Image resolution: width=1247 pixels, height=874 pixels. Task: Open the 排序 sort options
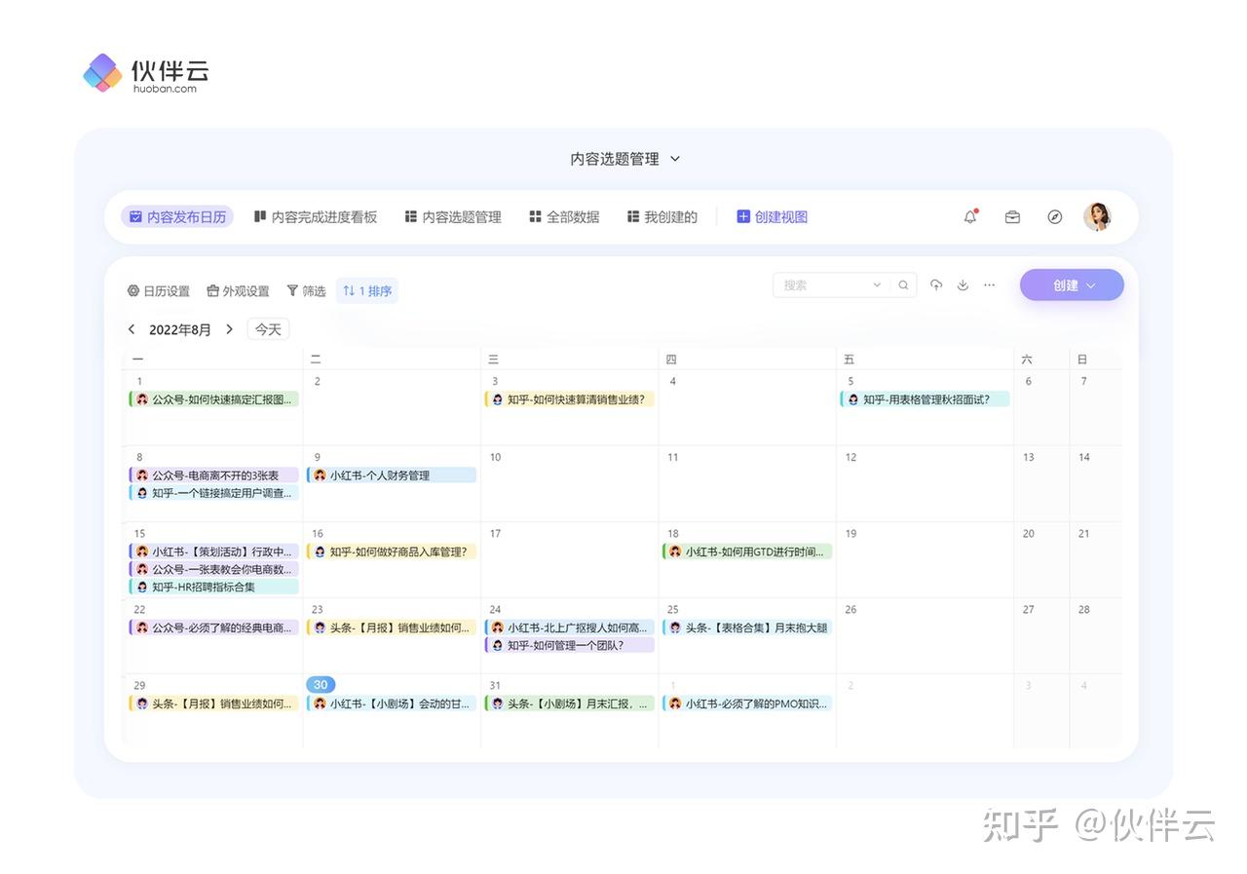(x=366, y=289)
